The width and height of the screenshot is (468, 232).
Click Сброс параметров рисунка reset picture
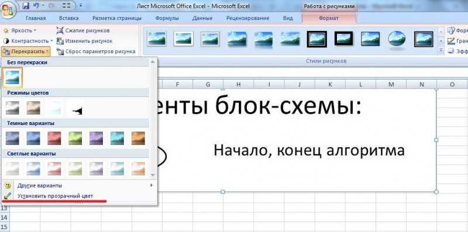click(x=96, y=51)
